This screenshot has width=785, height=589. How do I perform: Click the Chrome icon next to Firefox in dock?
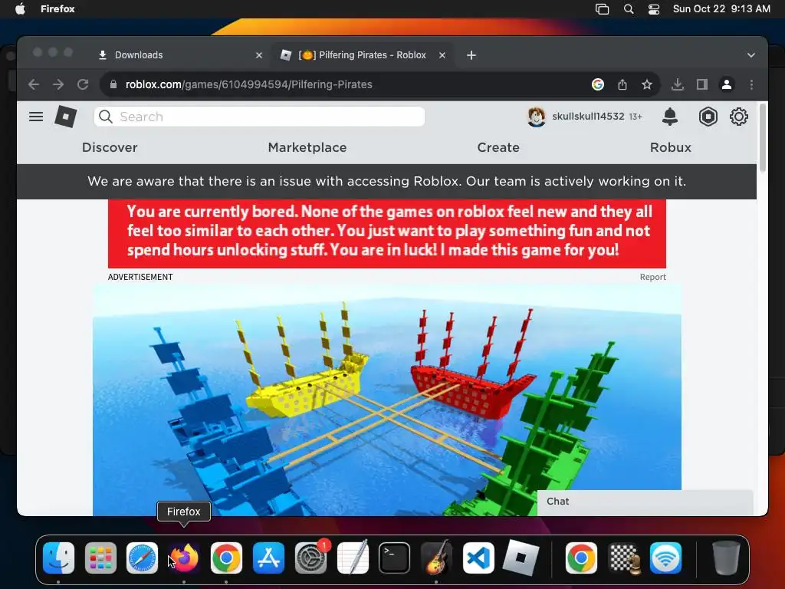coord(226,558)
